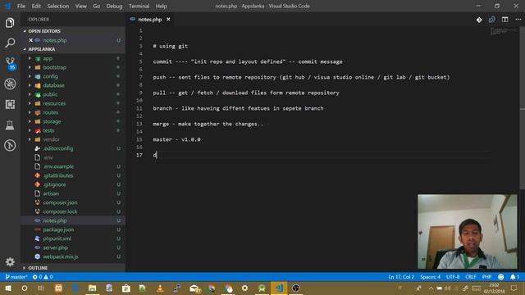Click the feedback smiley in status bar
Screen dimensions: 525x295
coord(501,277)
